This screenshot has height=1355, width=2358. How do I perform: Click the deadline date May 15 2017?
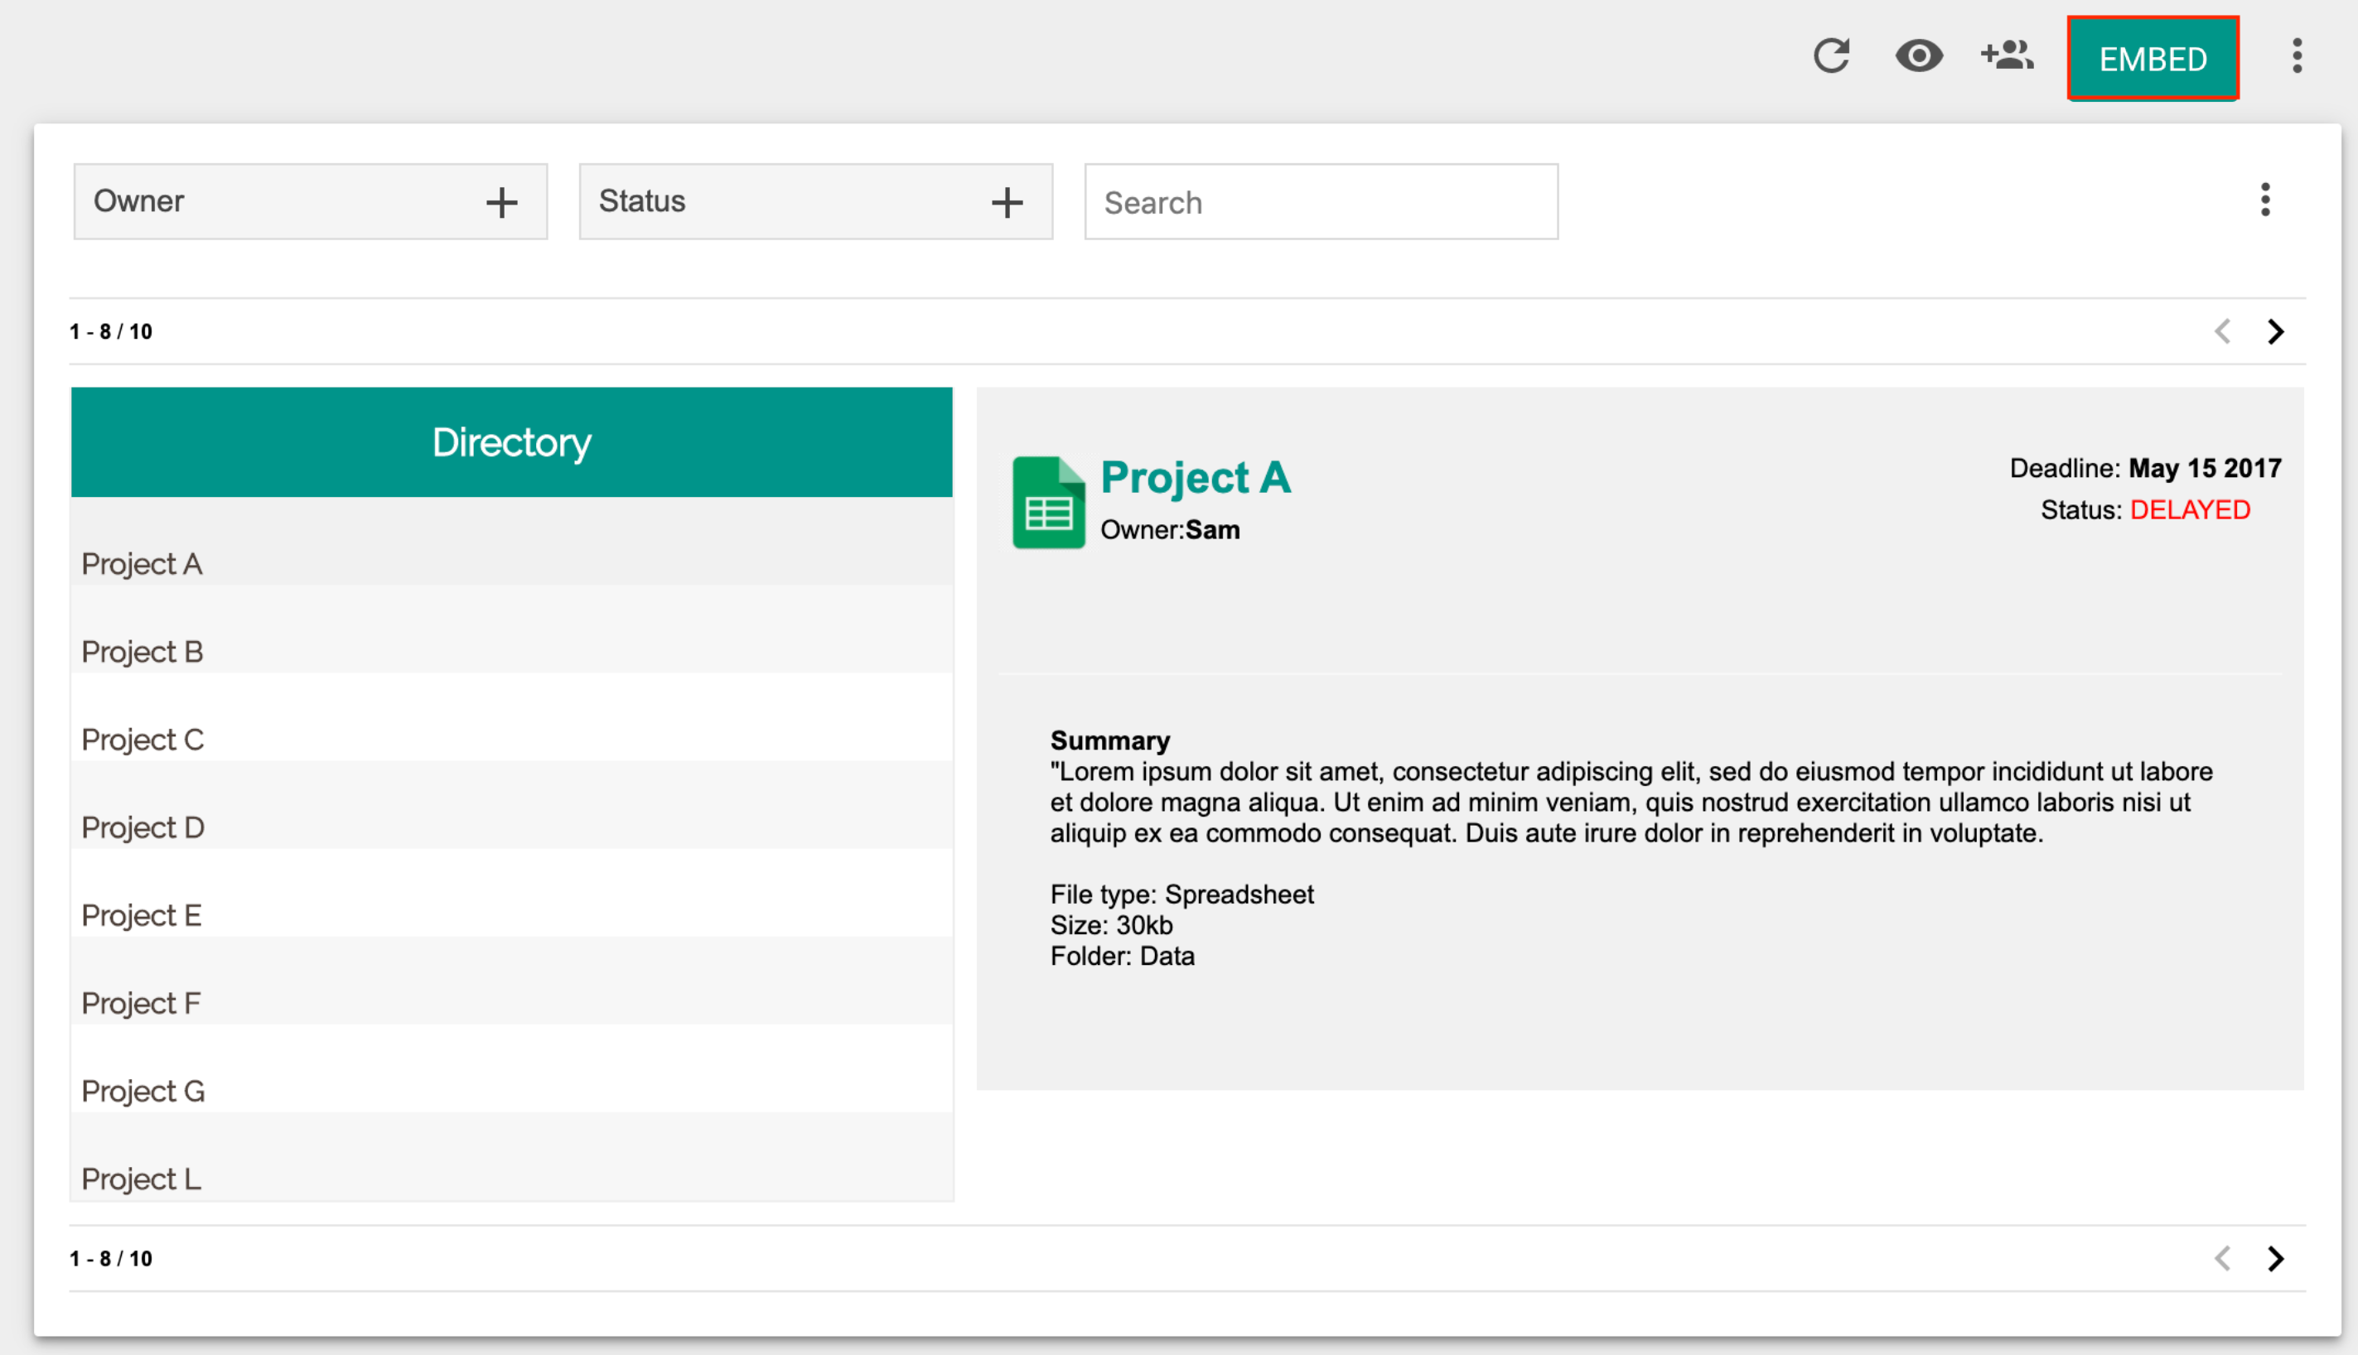[2205, 468]
